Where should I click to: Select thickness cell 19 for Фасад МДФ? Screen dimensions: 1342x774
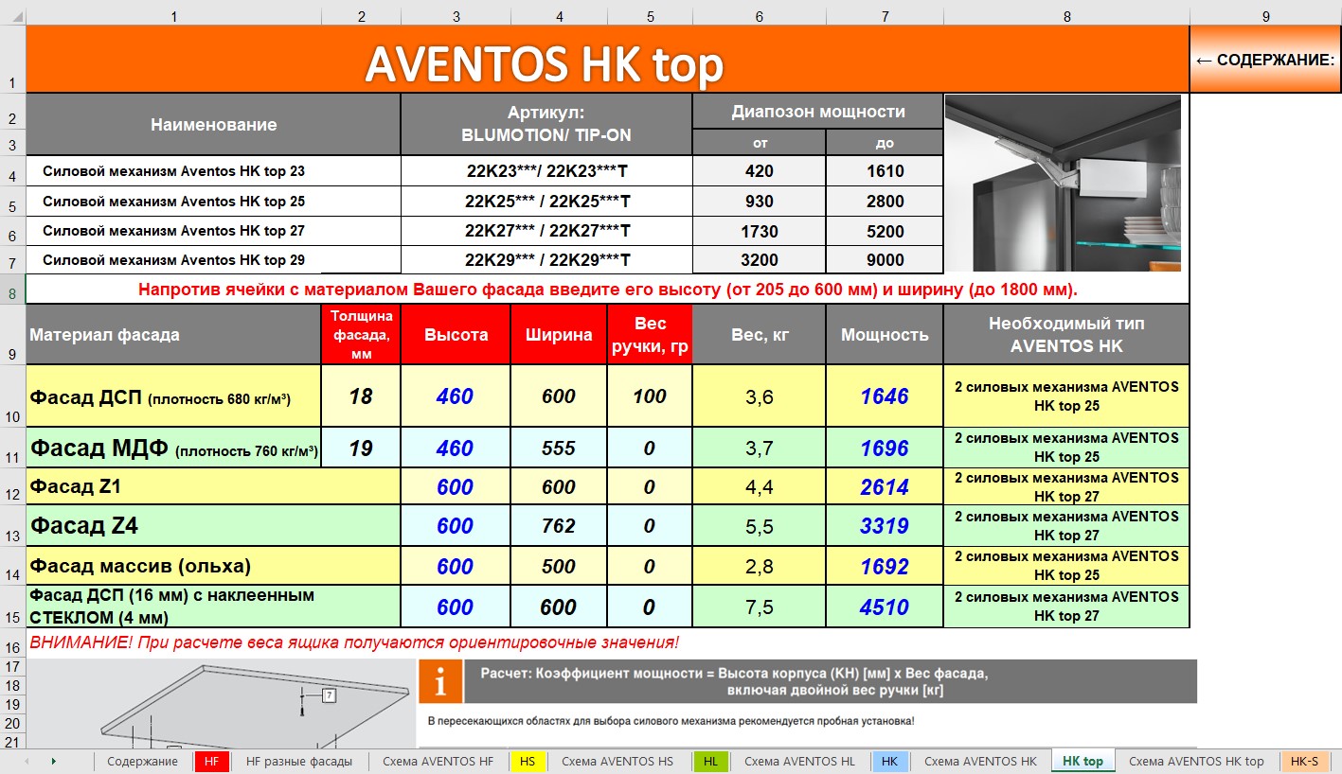[x=361, y=448]
